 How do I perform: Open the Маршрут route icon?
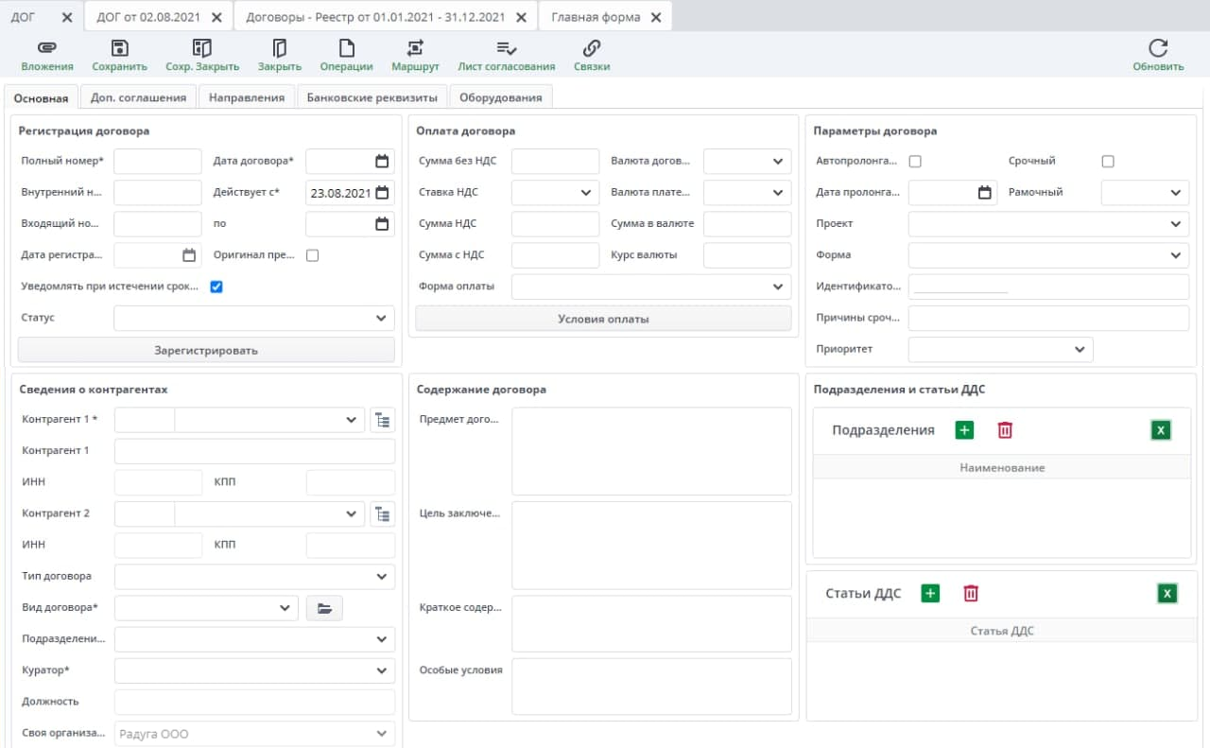click(415, 48)
